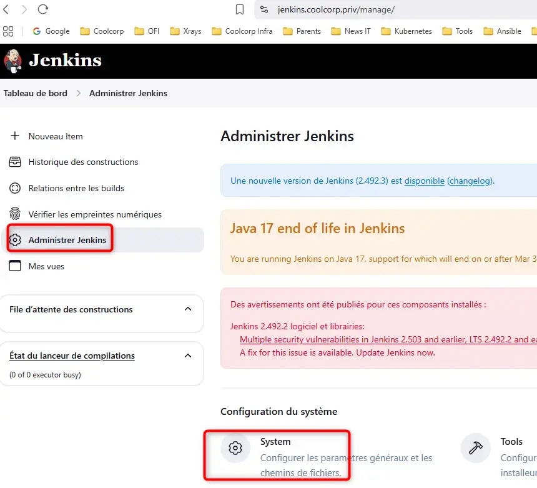Collapse File d'attente des constructions panel
Screen dimensions: 537x488
click(x=188, y=309)
